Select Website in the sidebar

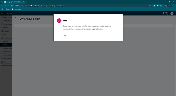[6, 45]
